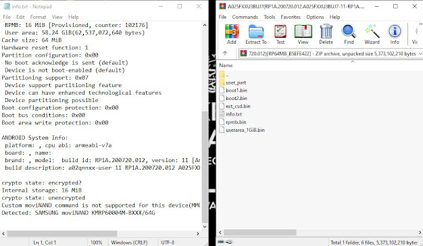Image resolution: width=423 pixels, height=246 pixels.
Task: Click the Notepad horizontal scrollbar thumb
Action: pyautogui.click(x=62, y=234)
